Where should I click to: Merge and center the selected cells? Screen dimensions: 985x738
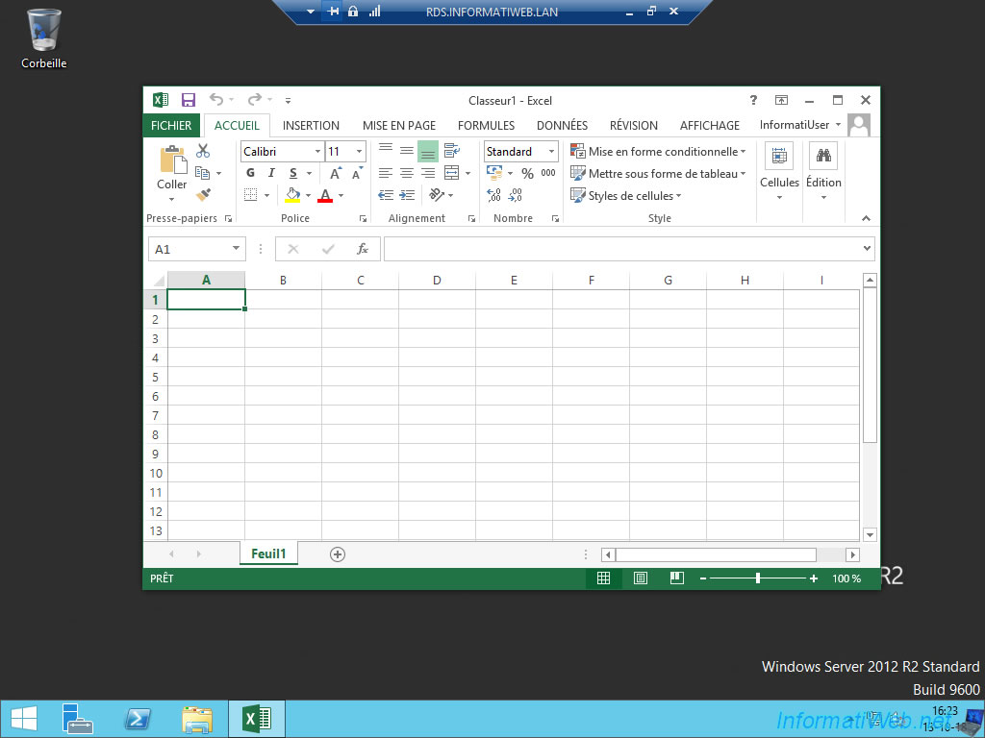pos(451,173)
